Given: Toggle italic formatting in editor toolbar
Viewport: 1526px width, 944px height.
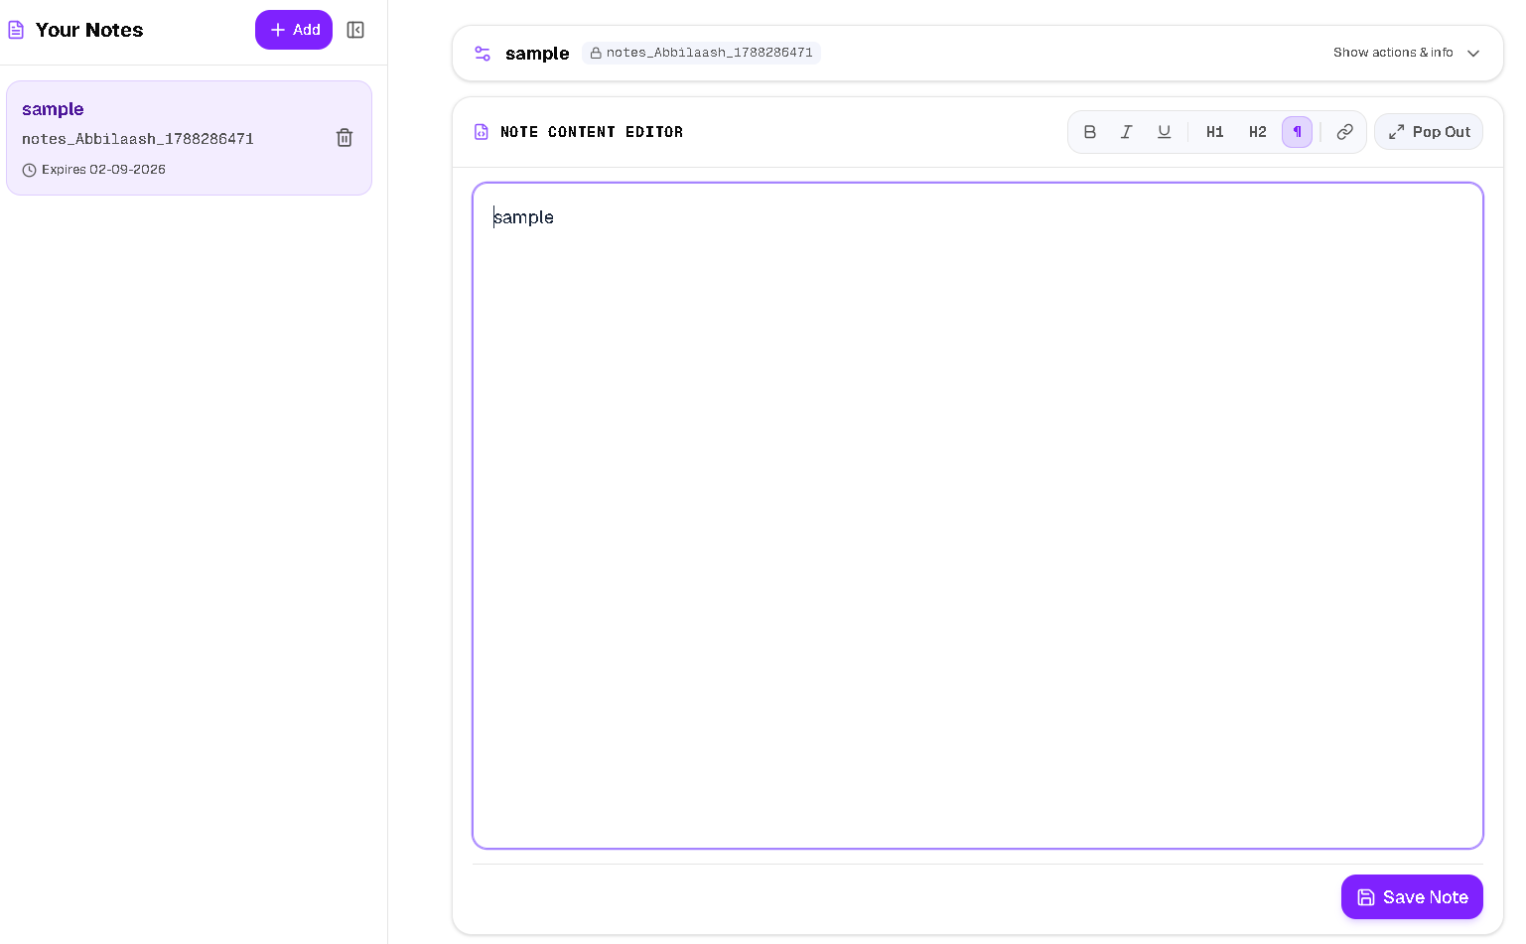Looking at the screenshot, I should (1127, 132).
